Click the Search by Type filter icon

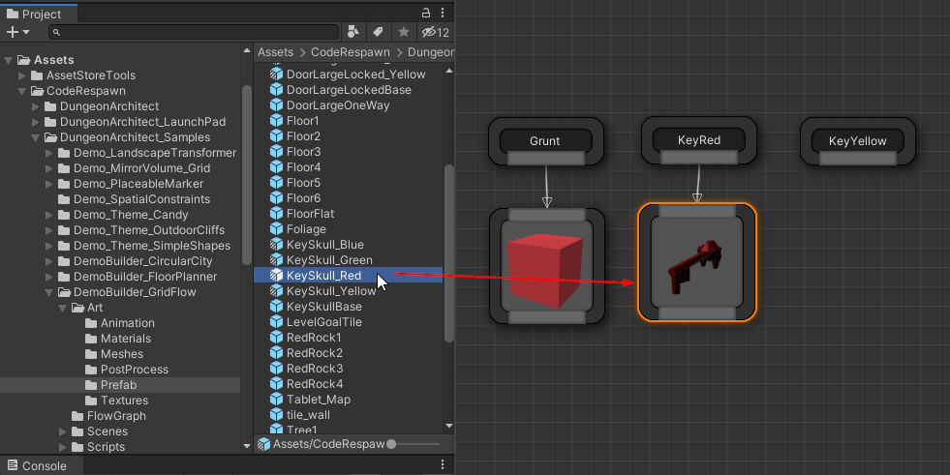coord(354,32)
